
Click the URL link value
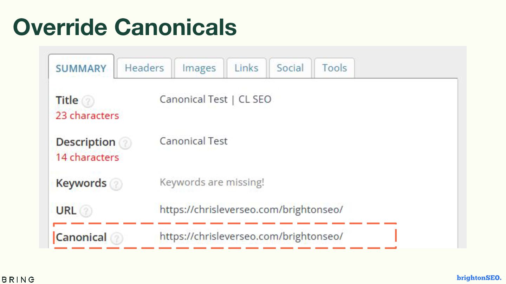251,210
